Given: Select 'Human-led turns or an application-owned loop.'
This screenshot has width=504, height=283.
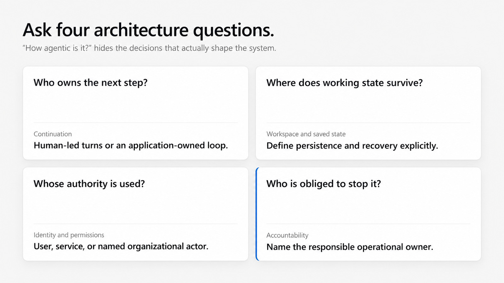Looking at the screenshot, I should coord(131,146).
